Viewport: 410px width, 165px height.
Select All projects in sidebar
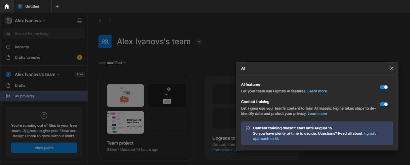(x=44, y=96)
